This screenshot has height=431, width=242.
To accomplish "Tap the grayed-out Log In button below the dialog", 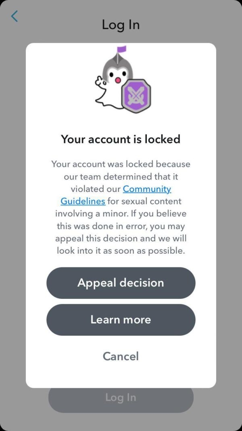I will (x=121, y=397).
